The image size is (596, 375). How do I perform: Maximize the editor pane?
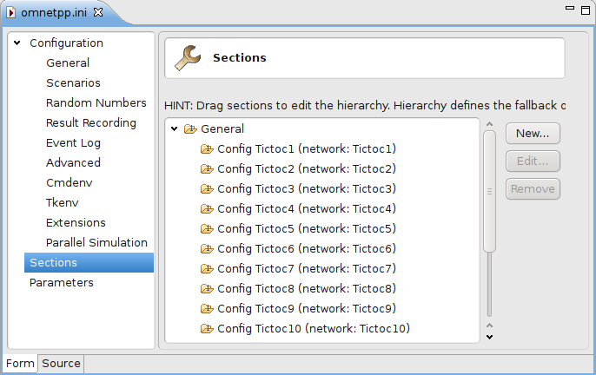[x=586, y=10]
